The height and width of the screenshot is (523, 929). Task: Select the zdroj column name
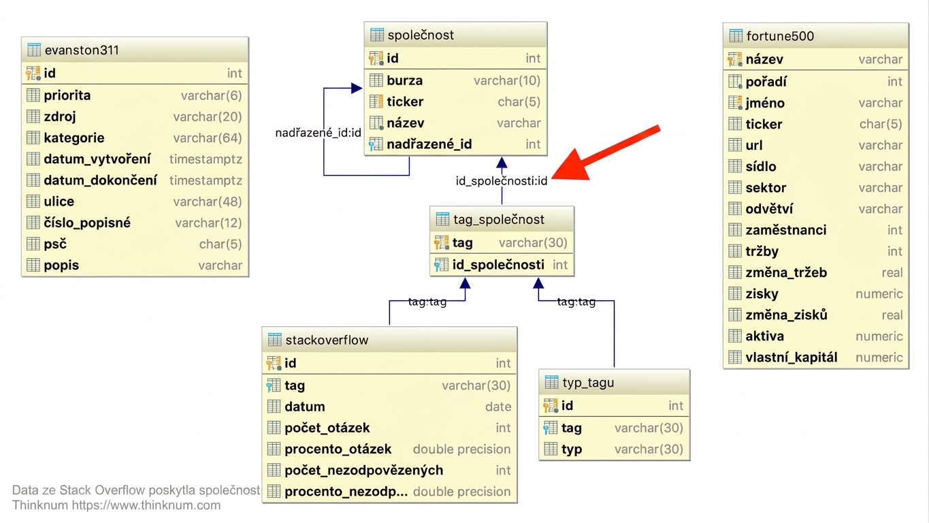[x=60, y=116]
